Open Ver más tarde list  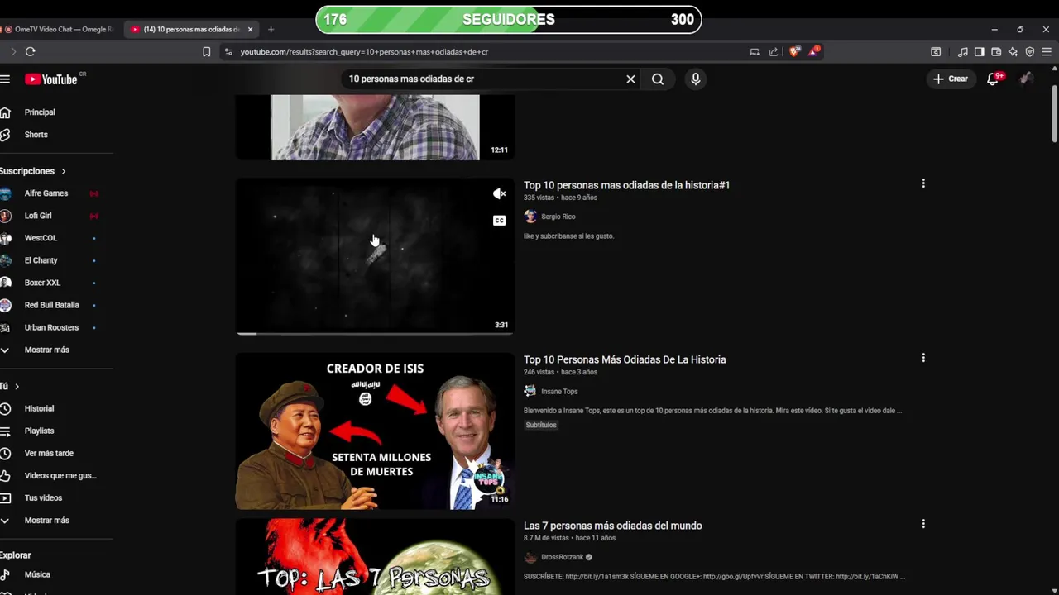[49, 453]
